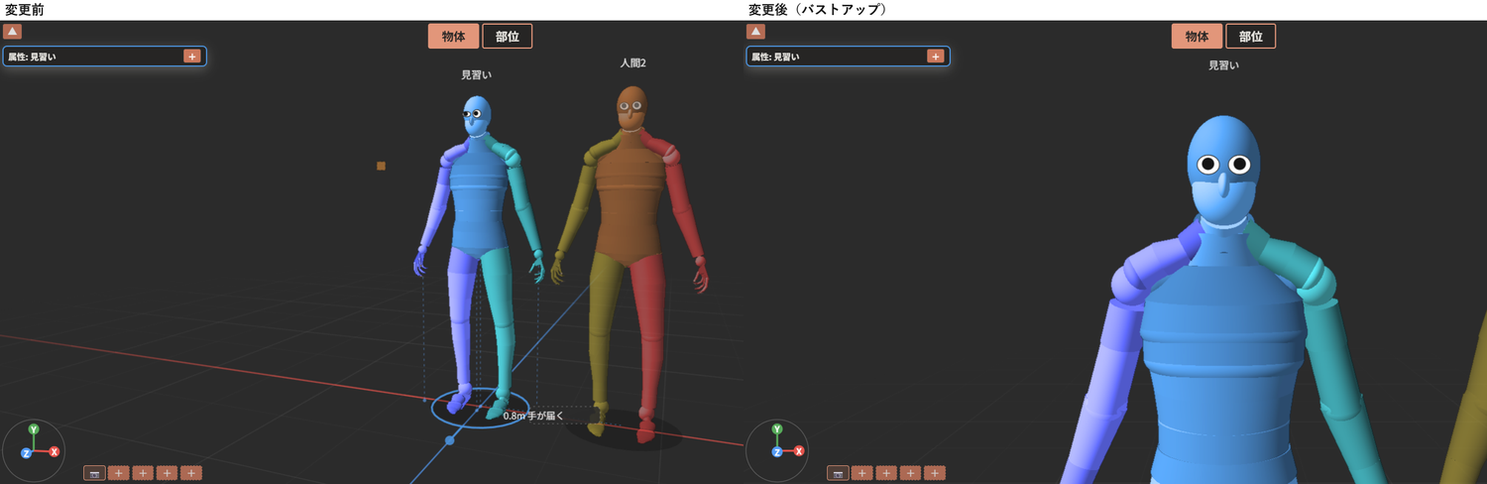The height and width of the screenshot is (484, 1487).
Task: Select 部位 tab in 変更後 view
Action: (x=1251, y=37)
